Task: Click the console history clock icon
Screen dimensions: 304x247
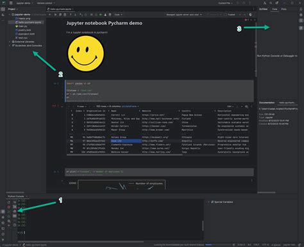Action: click(15, 225)
